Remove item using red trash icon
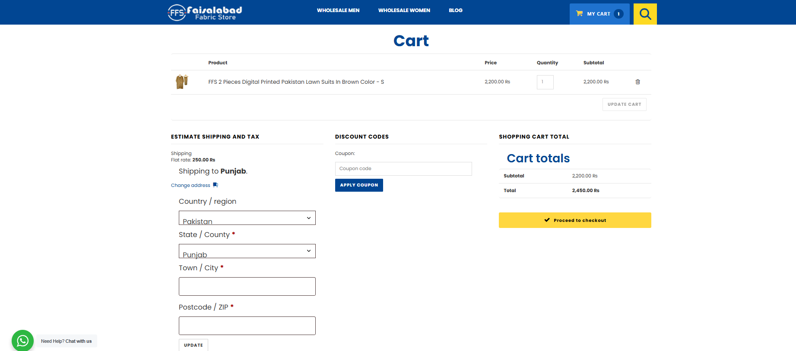The height and width of the screenshot is (351, 796). point(637,82)
